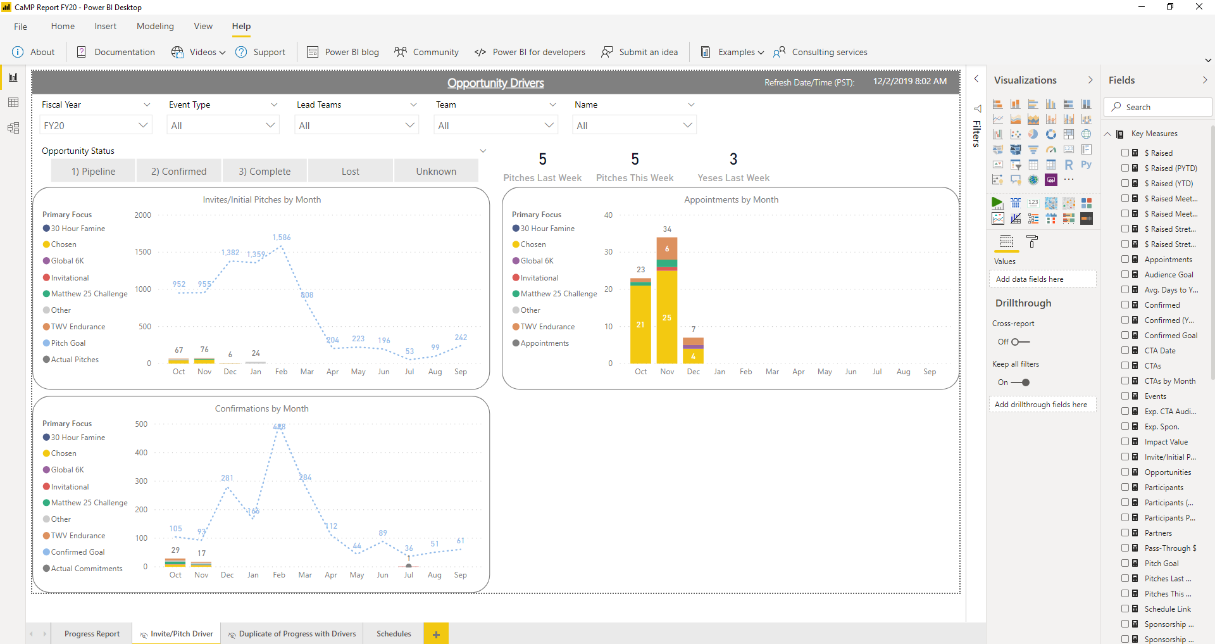Viewport: 1215px width, 644px height.
Task: Open Name slicer All dropdown
Action: (x=635, y=125)
